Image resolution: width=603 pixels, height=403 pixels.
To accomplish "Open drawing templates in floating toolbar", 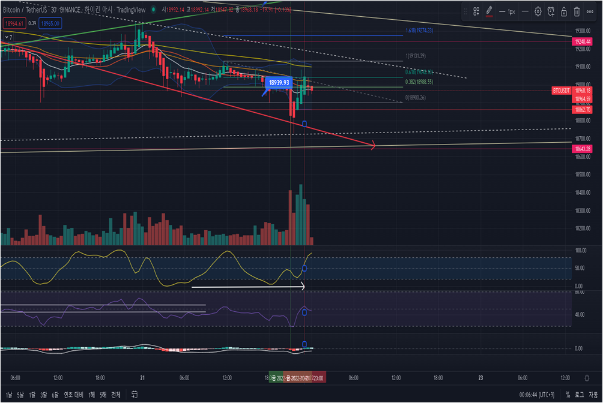I will [x=476, y=11].
